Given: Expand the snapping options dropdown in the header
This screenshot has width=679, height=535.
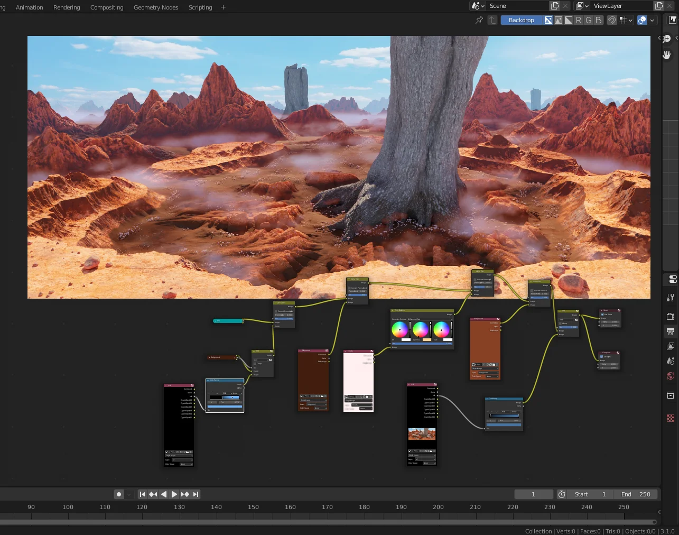Looking at the screenshot, I should (630, 20).
